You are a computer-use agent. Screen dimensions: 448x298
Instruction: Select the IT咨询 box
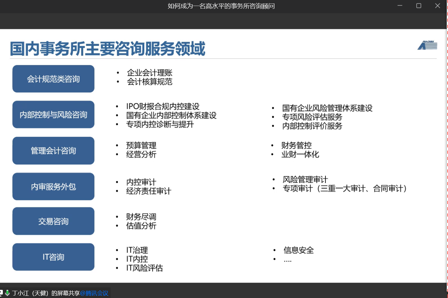click(x=53, y=257)
